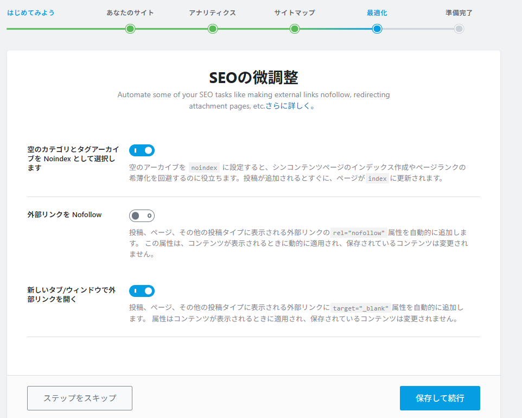This screenshot has width=522, height=418.
Task: Go to the 準備完了 step label
Action: [459, 12]
